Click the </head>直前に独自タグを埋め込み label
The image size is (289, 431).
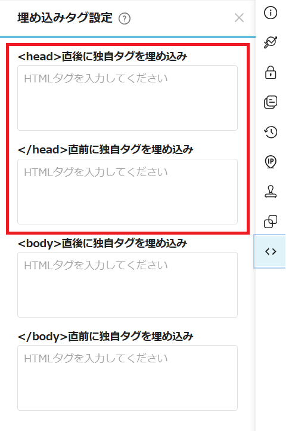[x=105, y=150]
